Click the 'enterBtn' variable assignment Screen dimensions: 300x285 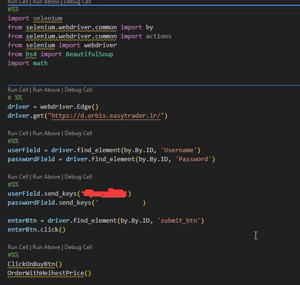coord(22,221)
